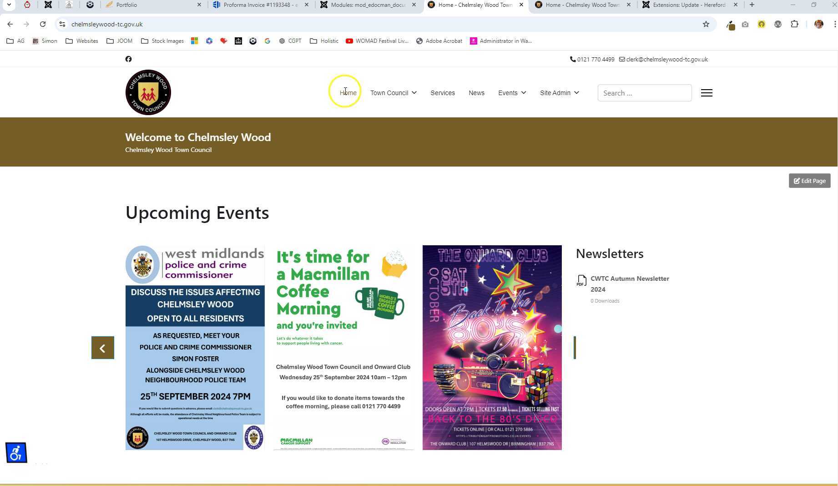Click the Facebook icon in top bar
The image size is (838, 486).
pos(128,59)
